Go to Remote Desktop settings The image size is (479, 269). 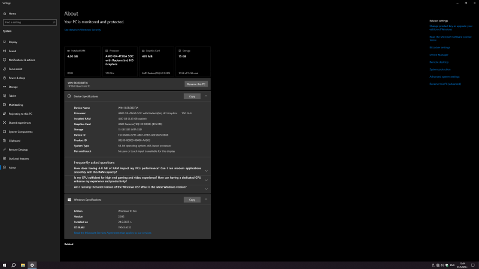pos(19,149)
